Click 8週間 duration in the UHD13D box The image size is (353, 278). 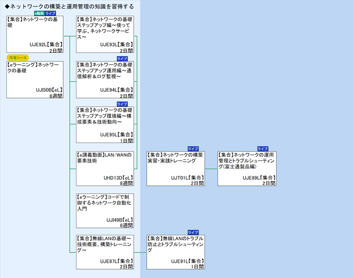click(126, 183)
